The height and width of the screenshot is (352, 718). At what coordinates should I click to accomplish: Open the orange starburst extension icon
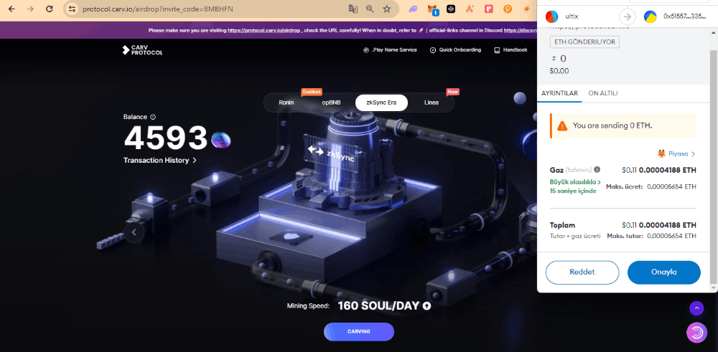526,9
